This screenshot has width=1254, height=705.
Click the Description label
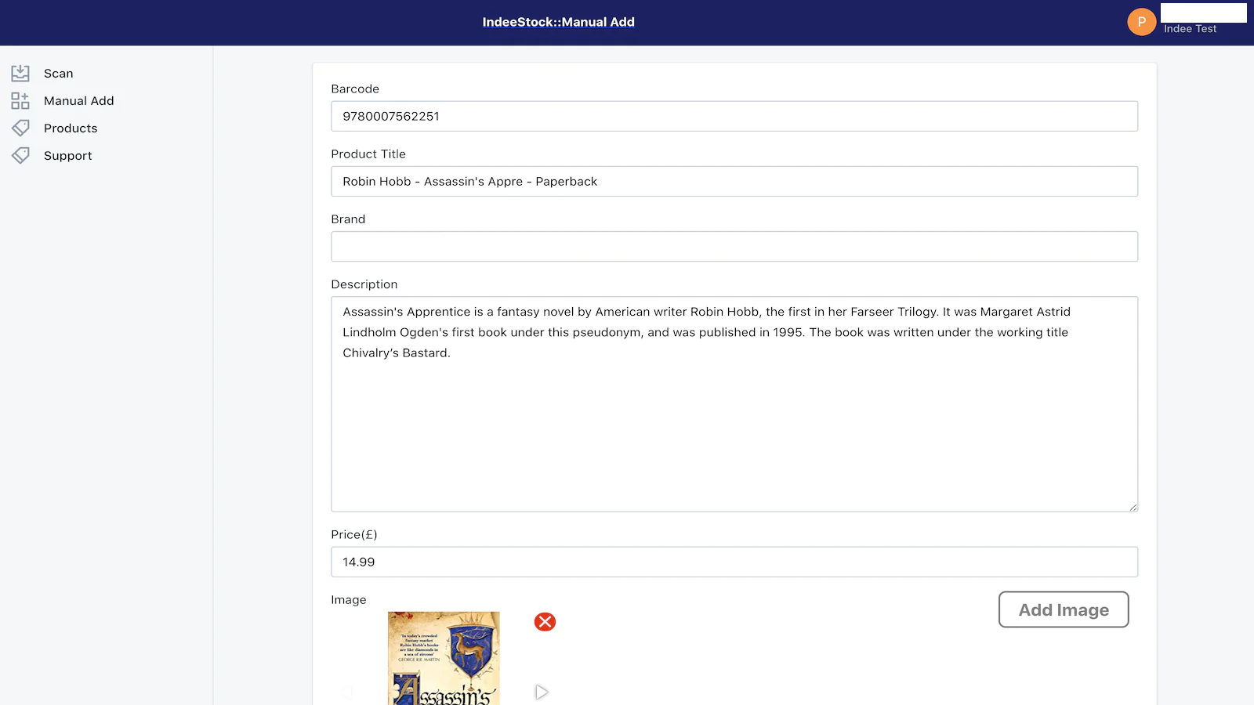pos(364,284)
